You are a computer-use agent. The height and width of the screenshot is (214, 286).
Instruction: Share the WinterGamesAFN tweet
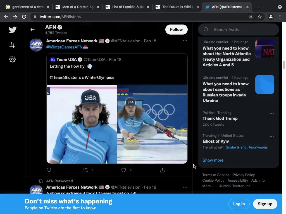(162, 170)
